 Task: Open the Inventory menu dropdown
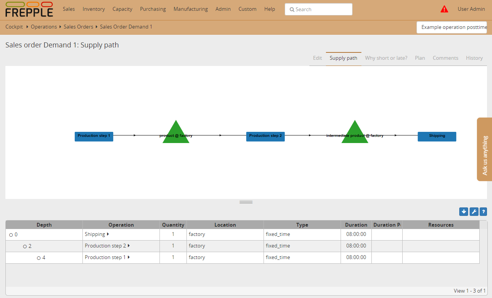point(94,9)
